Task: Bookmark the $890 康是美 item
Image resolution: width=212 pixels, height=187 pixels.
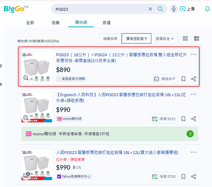Action: point(183,79)
